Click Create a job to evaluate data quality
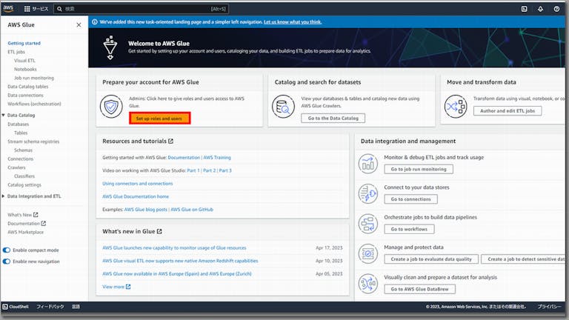Viewport: 569px width, 320px height. [431, 259]
